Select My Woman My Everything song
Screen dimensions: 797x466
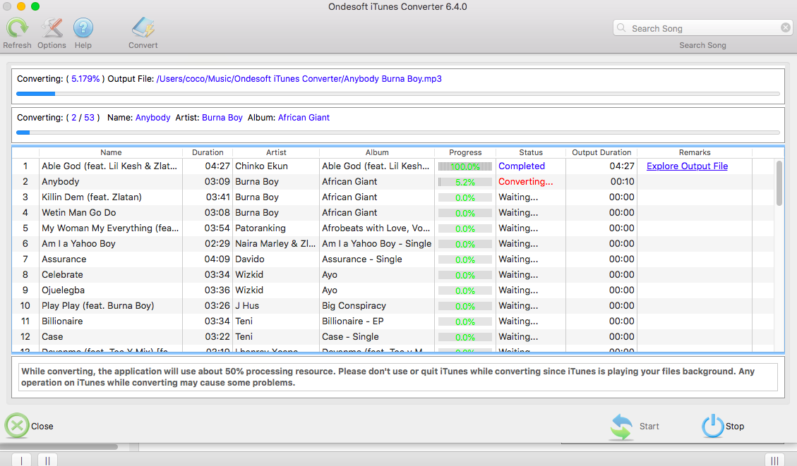point(110,228)
